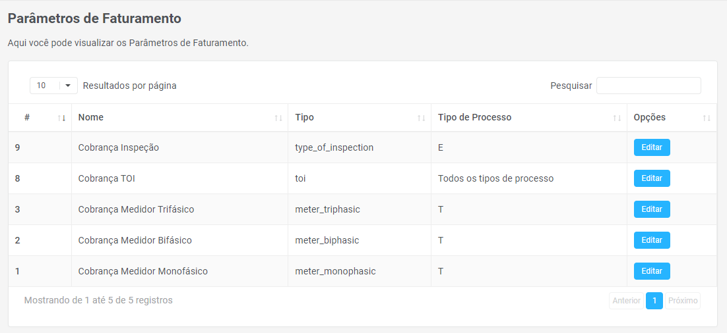Click inside the Pesquisar search field

click(648, 86)
